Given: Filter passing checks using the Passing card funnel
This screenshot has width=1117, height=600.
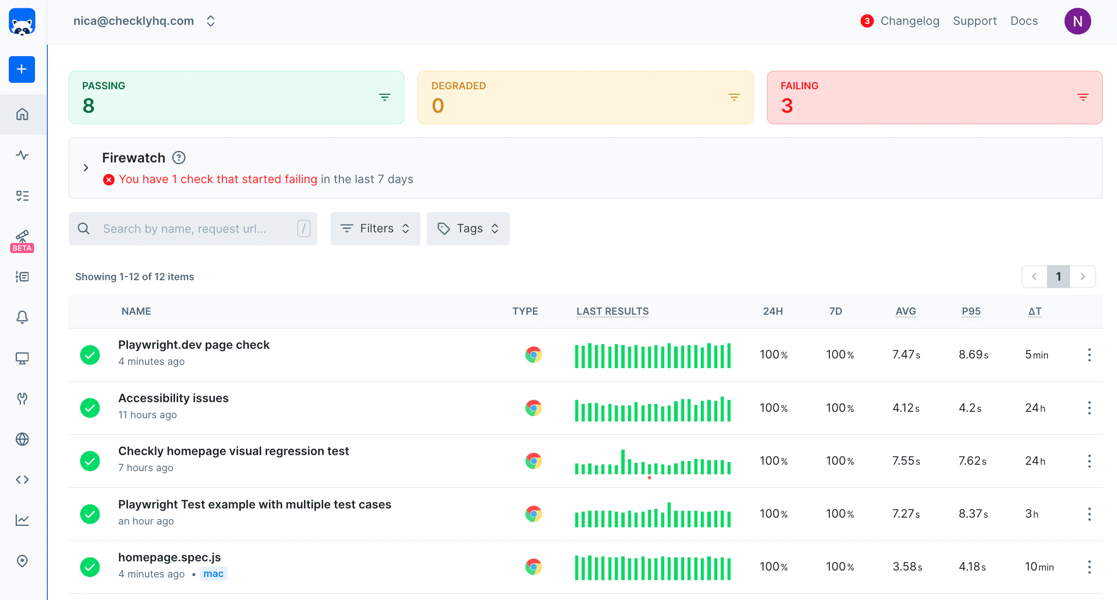Looking at the screenshot, I should 385,97.
